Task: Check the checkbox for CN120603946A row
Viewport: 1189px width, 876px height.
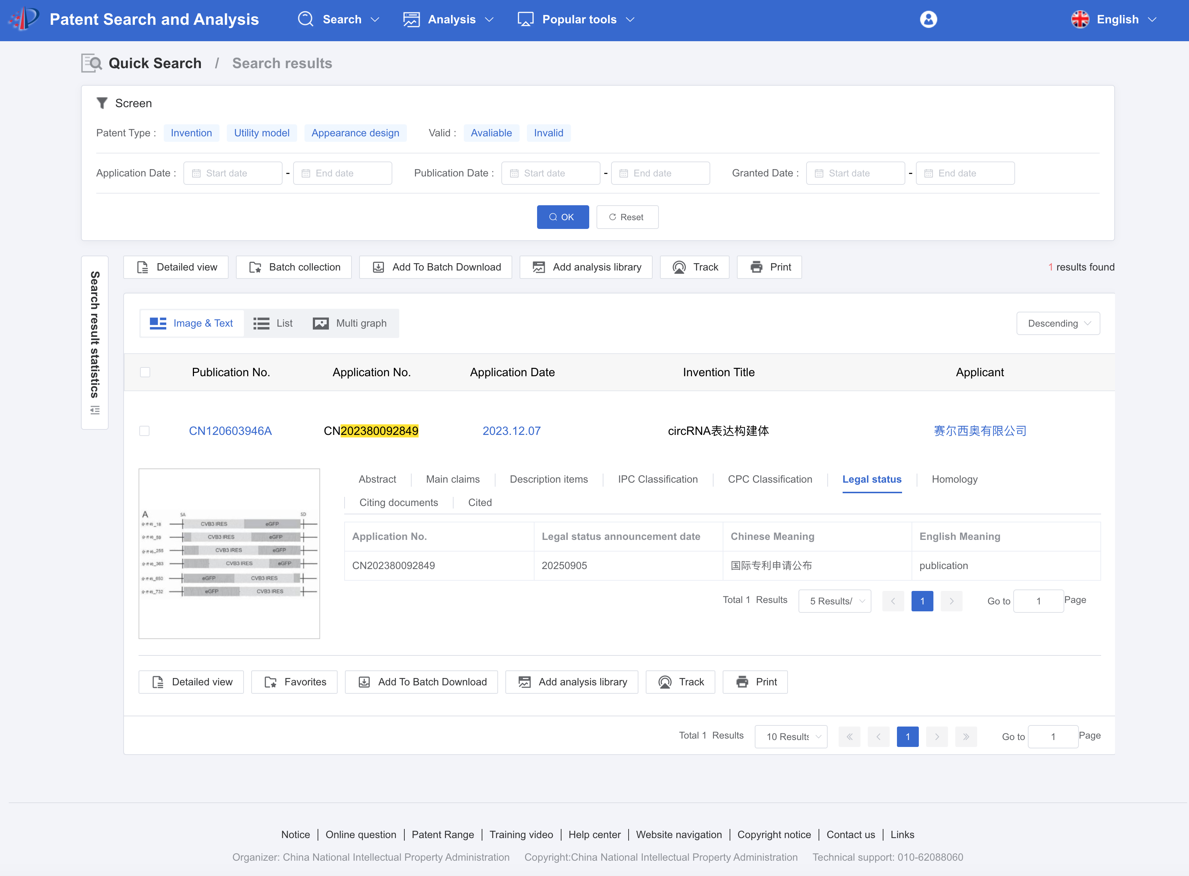Action: pos(144,431)
